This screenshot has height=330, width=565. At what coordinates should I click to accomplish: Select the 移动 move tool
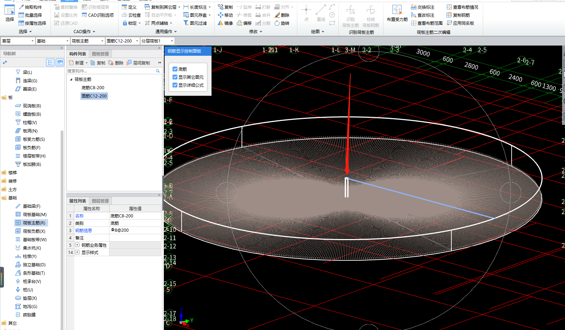tap(225, 15)
